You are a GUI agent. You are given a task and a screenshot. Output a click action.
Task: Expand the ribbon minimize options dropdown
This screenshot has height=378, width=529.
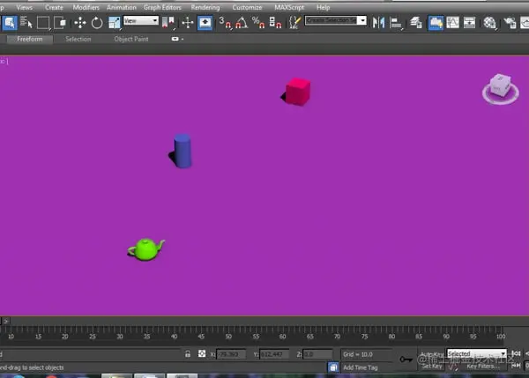coord(177,39)
